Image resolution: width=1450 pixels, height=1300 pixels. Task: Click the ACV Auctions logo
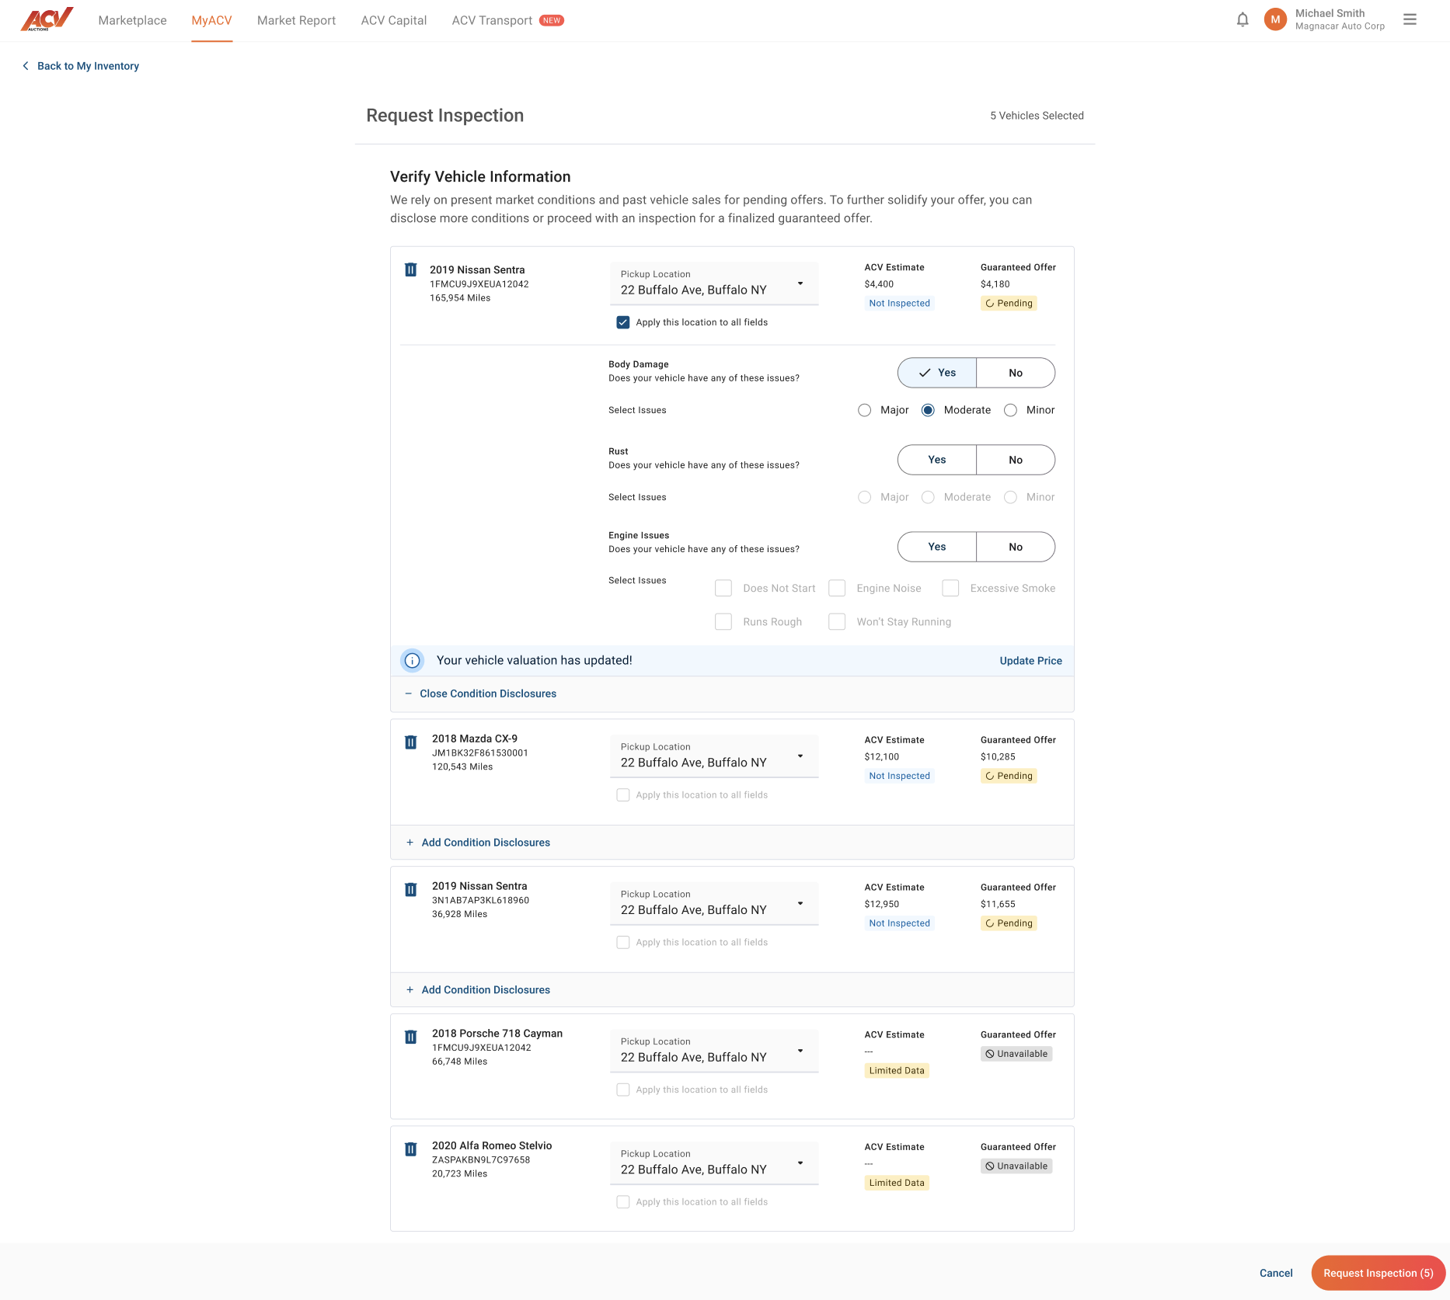pyautogui.click(x=47, y=19)
